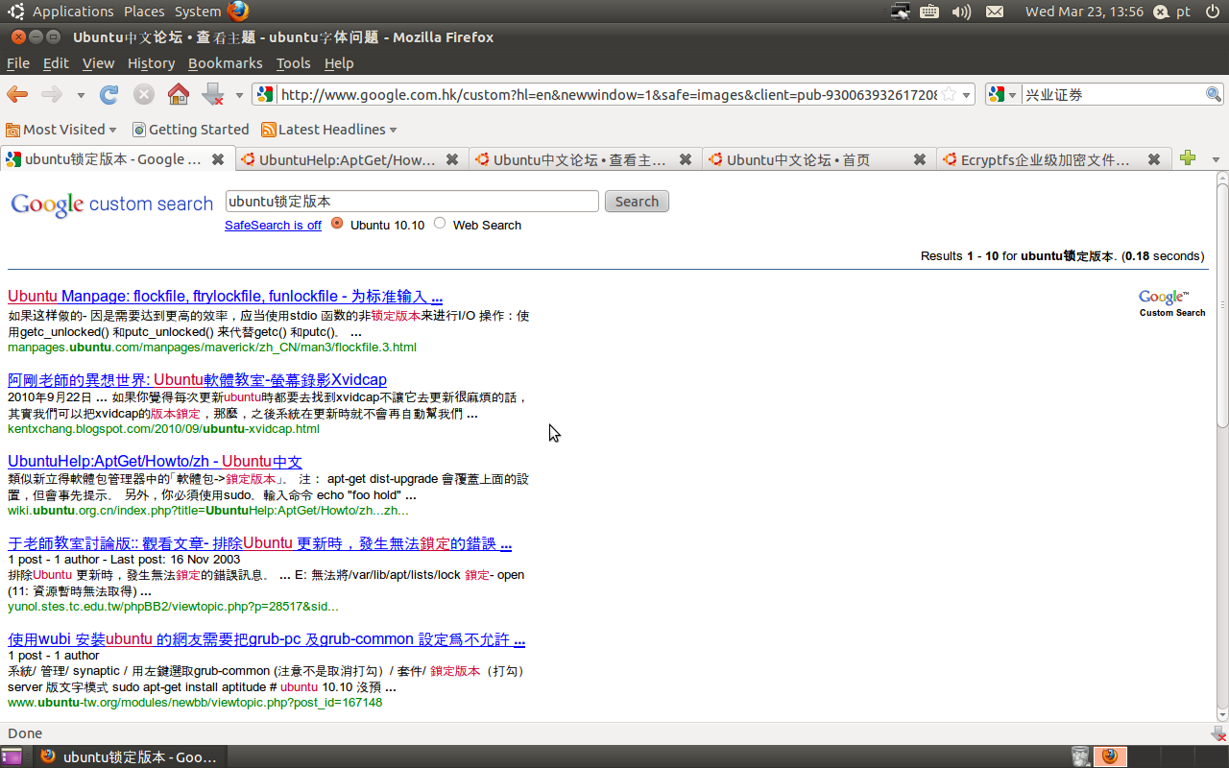Open network connection indicator
The image size is (1229, 768).
pos(900,12)
